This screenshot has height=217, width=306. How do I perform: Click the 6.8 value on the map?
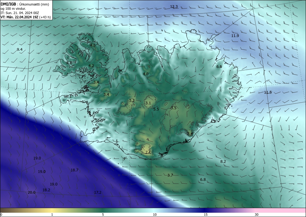tap(203, 180)
